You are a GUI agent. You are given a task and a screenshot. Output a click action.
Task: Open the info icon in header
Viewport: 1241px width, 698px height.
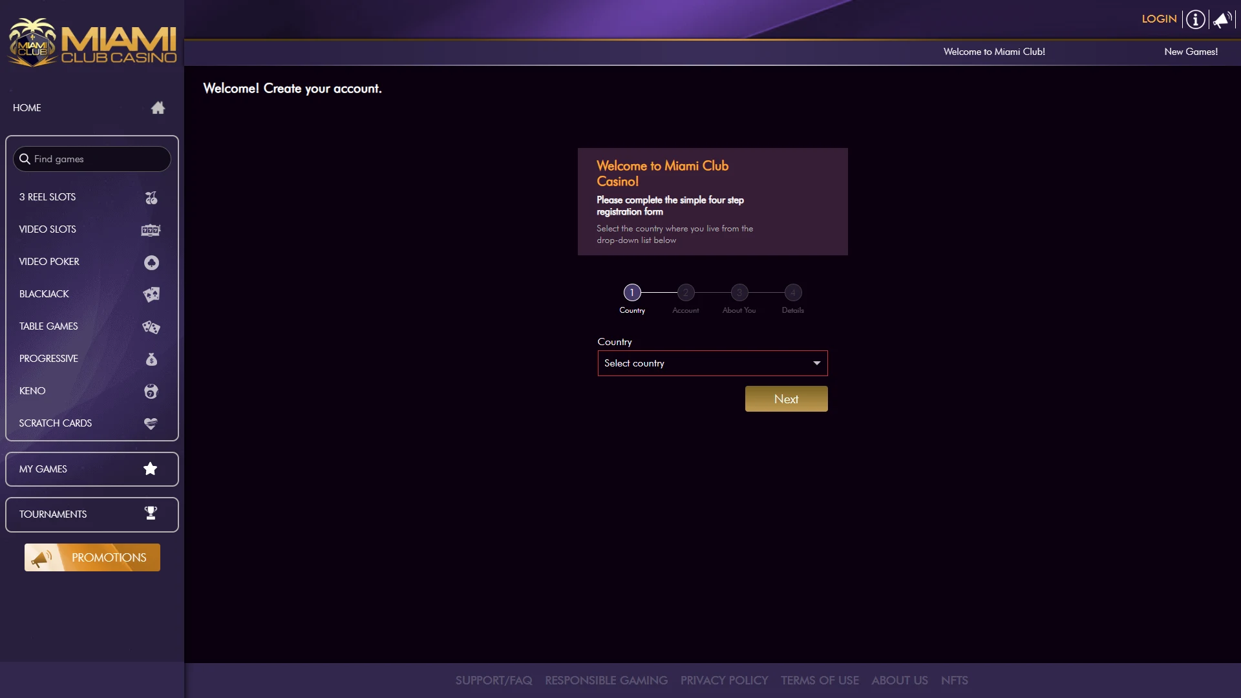point(1196,19)
